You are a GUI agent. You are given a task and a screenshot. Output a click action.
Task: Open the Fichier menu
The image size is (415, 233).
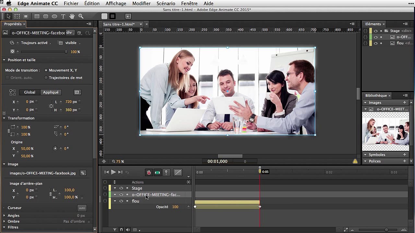coord(71,4)
